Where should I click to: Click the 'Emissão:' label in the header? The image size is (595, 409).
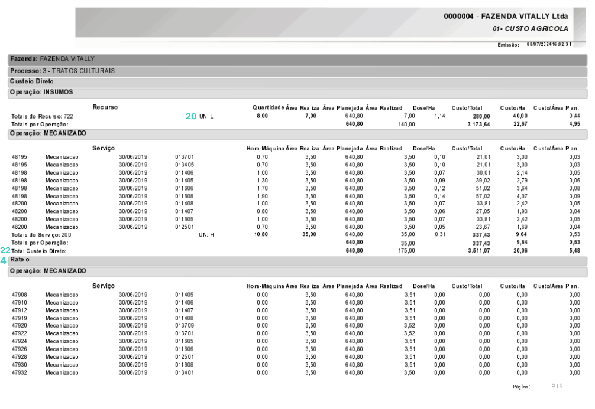508,45
